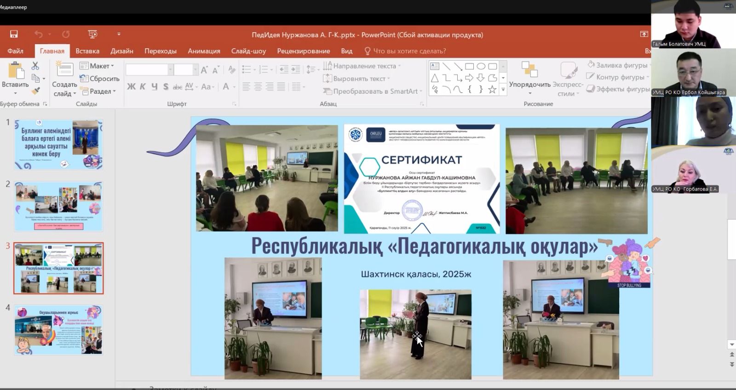Open the Макет layout dropdown
Image resolution: width=736 pixels, height=390 pixels.
tap(97, 66)
